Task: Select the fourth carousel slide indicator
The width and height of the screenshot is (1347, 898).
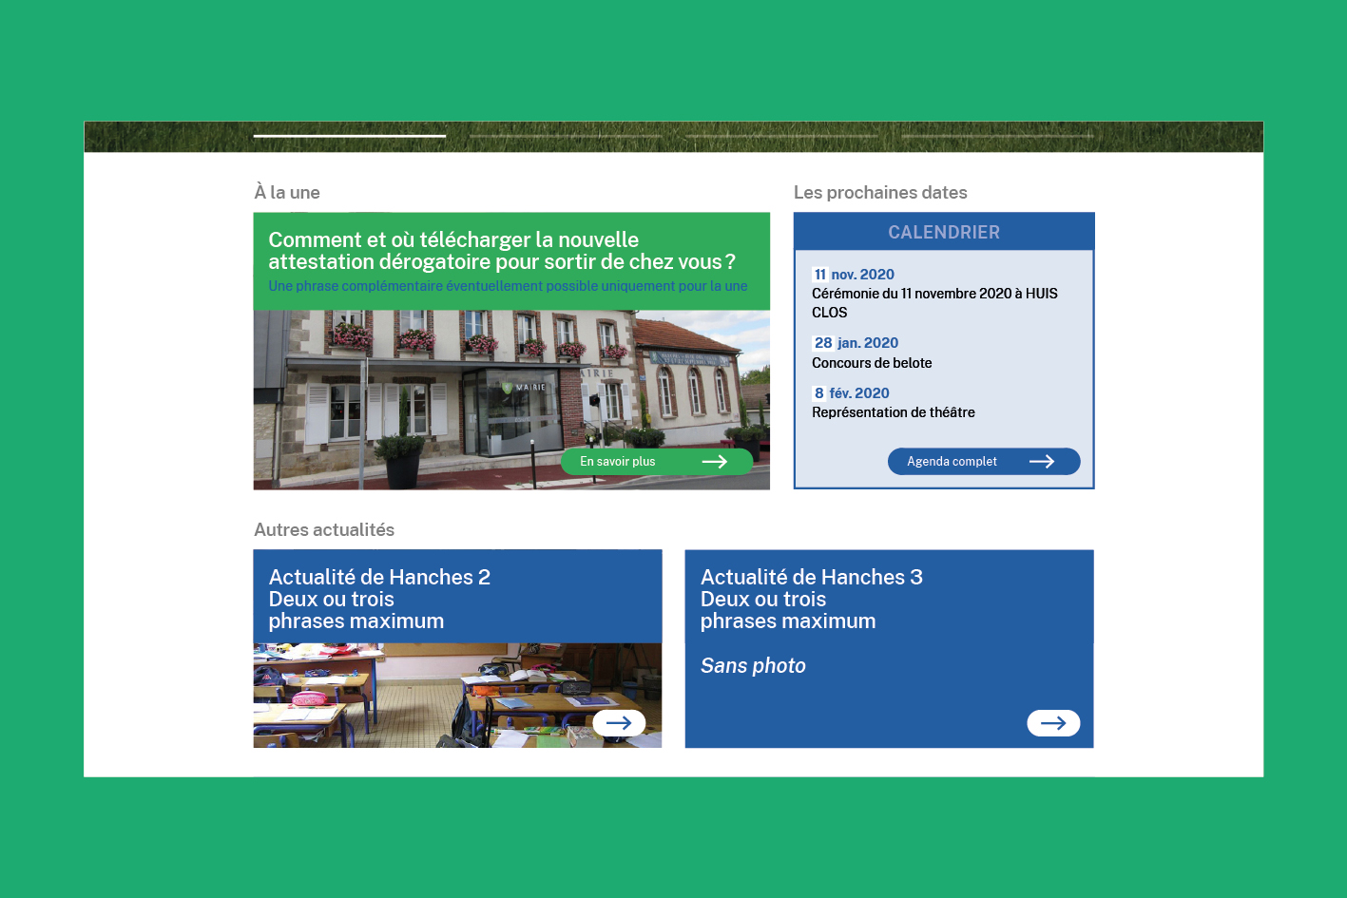Action: click(x=997, y=136)
